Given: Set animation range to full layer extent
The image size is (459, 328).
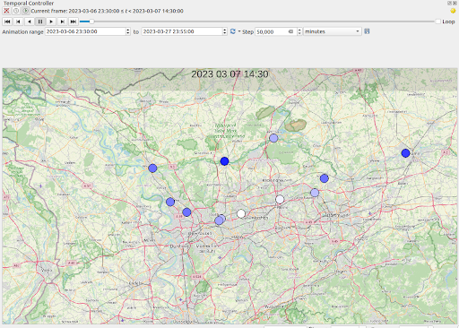Looking at the screenshot, I should [233, 31].
